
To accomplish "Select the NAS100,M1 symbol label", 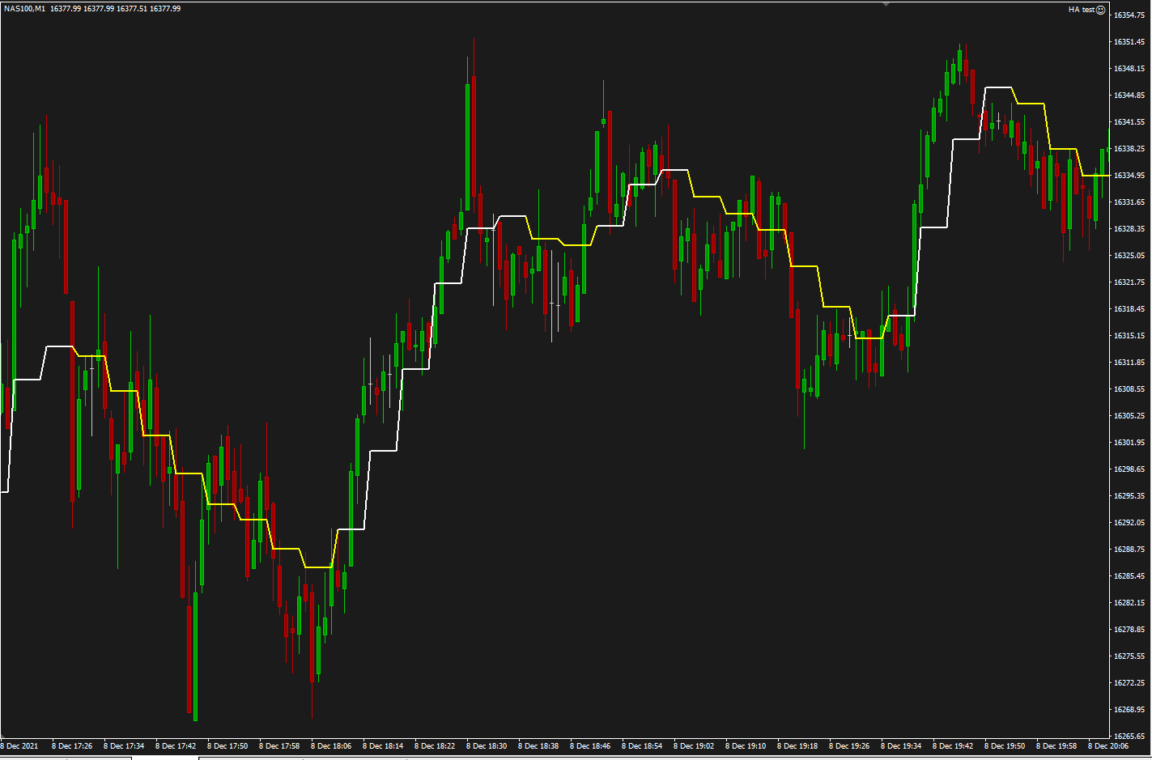I will tap(24, 9).
